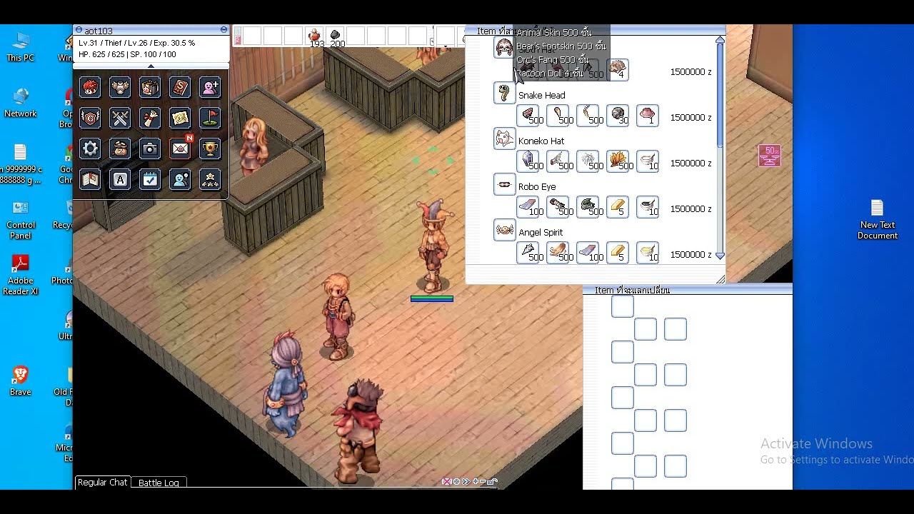Open the achievement trophy icon

coord(210,148)
